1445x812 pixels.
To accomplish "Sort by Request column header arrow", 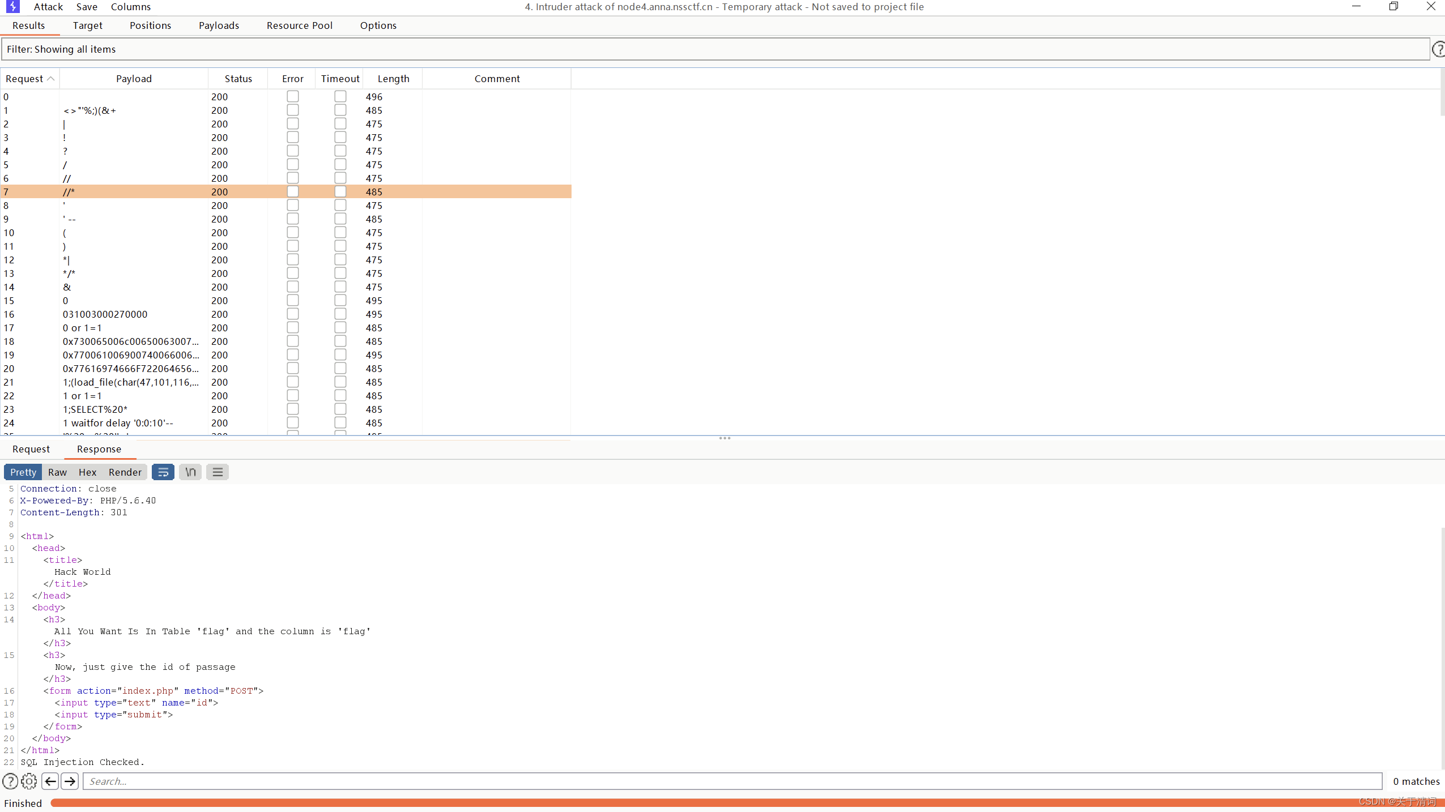I will coord(50,79).
